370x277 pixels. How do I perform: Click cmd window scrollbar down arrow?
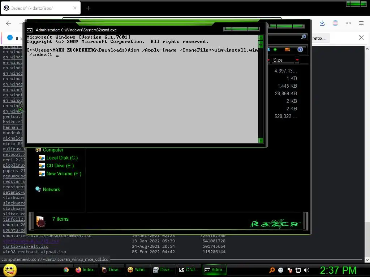[x=261, y=141]
